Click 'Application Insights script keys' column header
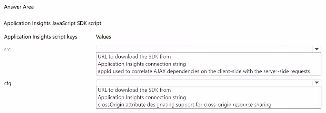This screenshot has width=326, height=113. pyautogui.click(x=41, y=37)
